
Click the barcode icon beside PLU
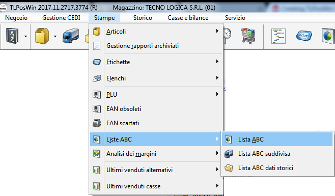click(97, 95)
